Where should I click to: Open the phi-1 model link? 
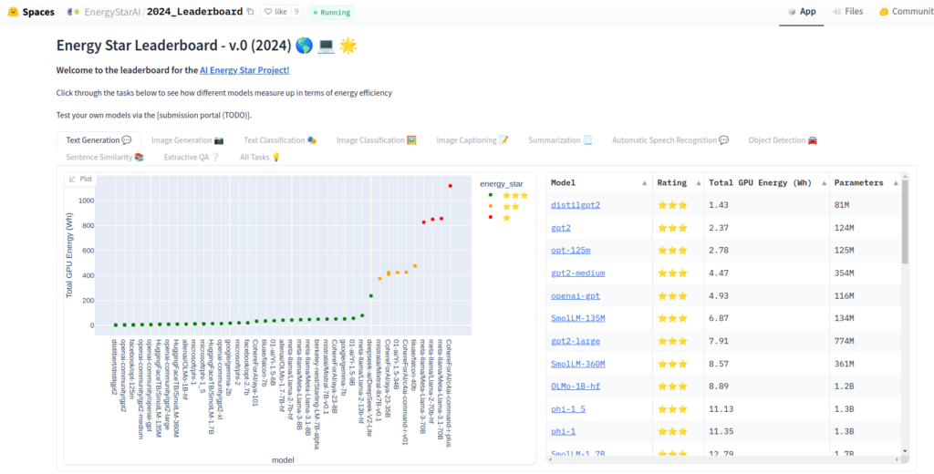point(563,431)
